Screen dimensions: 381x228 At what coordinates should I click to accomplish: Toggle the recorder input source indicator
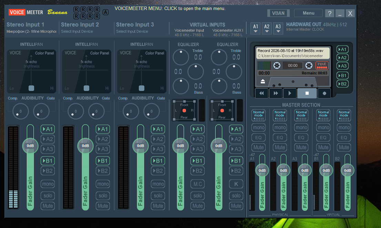click(x=322, y=65)
